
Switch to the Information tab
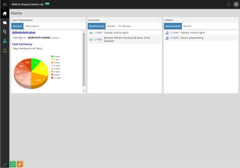point(32,26)
